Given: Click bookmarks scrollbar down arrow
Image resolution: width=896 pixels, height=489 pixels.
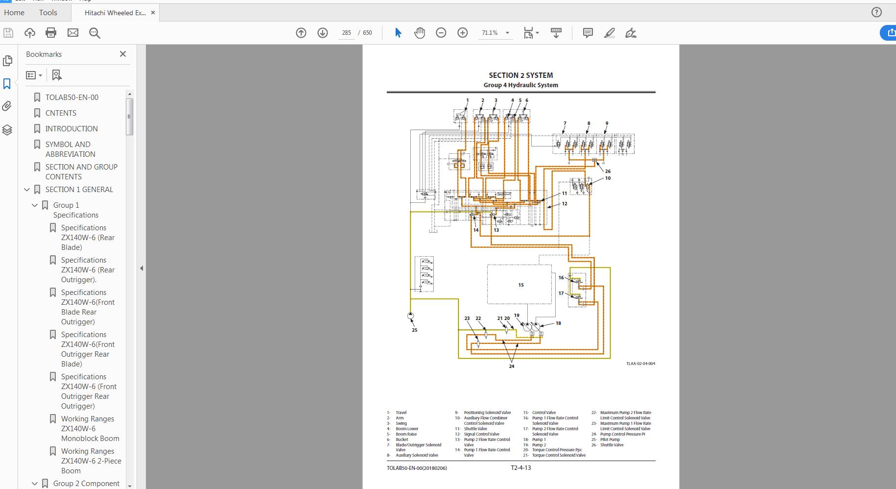Looking at the screenshot, I should pos(129,486).
